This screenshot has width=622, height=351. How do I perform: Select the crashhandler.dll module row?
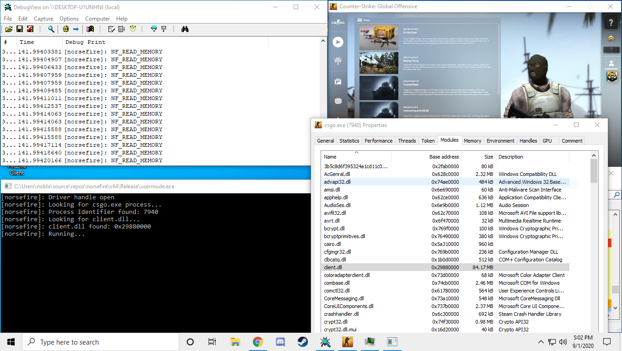[x=445, y=314]
